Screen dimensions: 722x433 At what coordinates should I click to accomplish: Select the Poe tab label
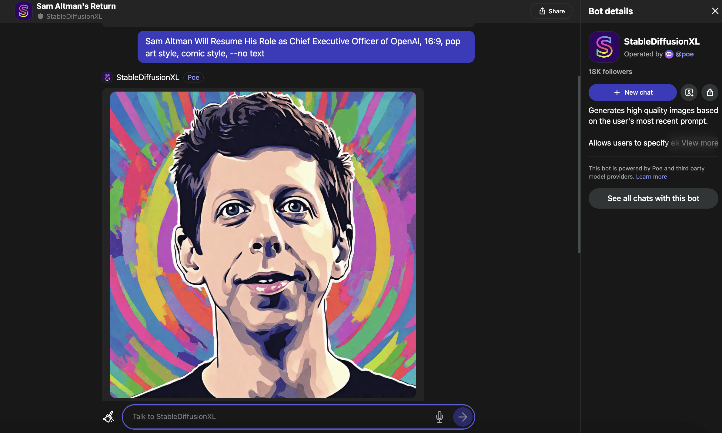(x=192, y=77)
